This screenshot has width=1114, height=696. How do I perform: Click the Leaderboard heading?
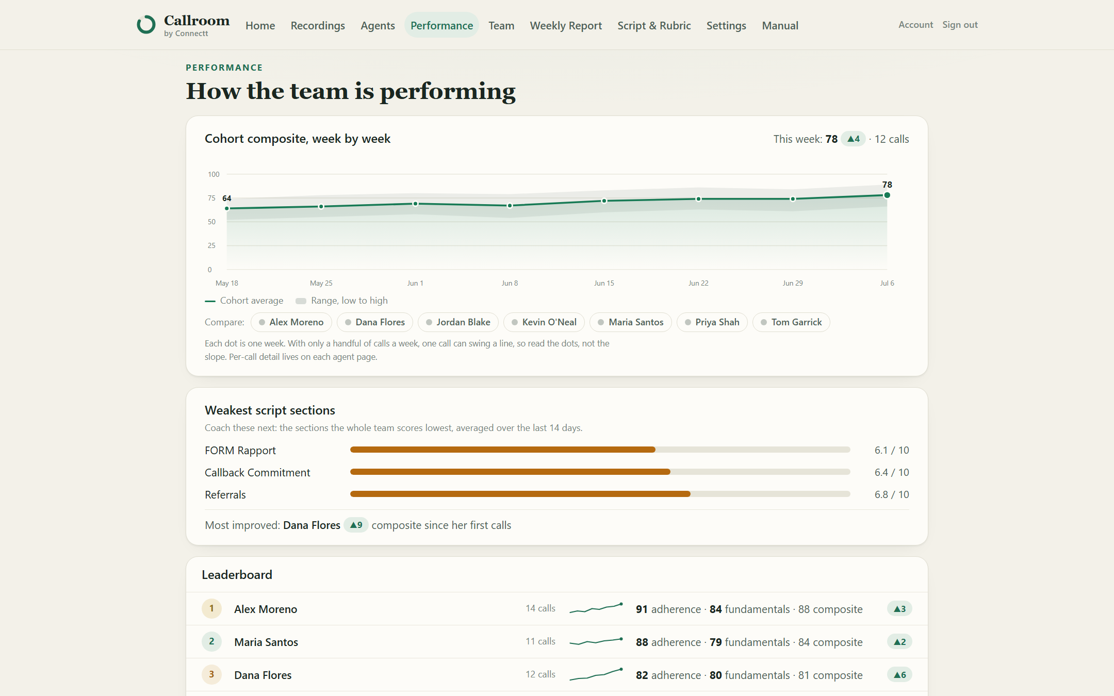[x=237, y=574]
